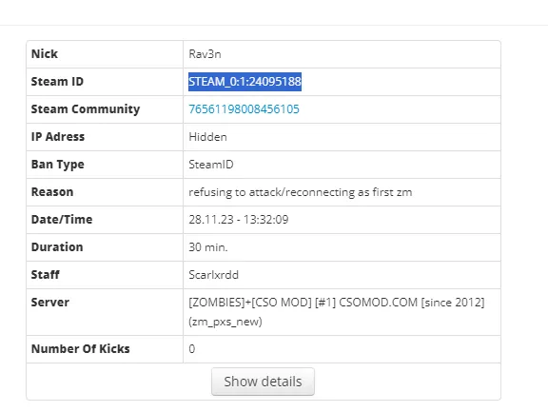Click the Duration label
The width and height of the screenshot is (548, 412).
(x=57, y=247)
